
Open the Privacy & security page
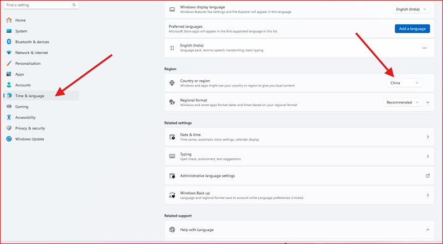click(41, 128)
